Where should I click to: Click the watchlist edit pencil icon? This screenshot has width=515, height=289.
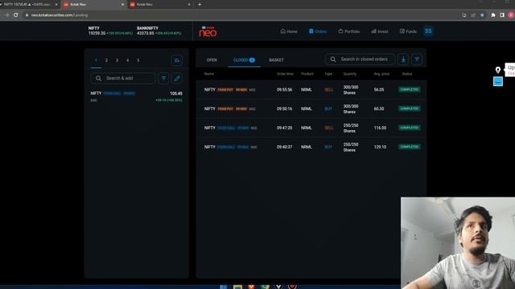177,79
